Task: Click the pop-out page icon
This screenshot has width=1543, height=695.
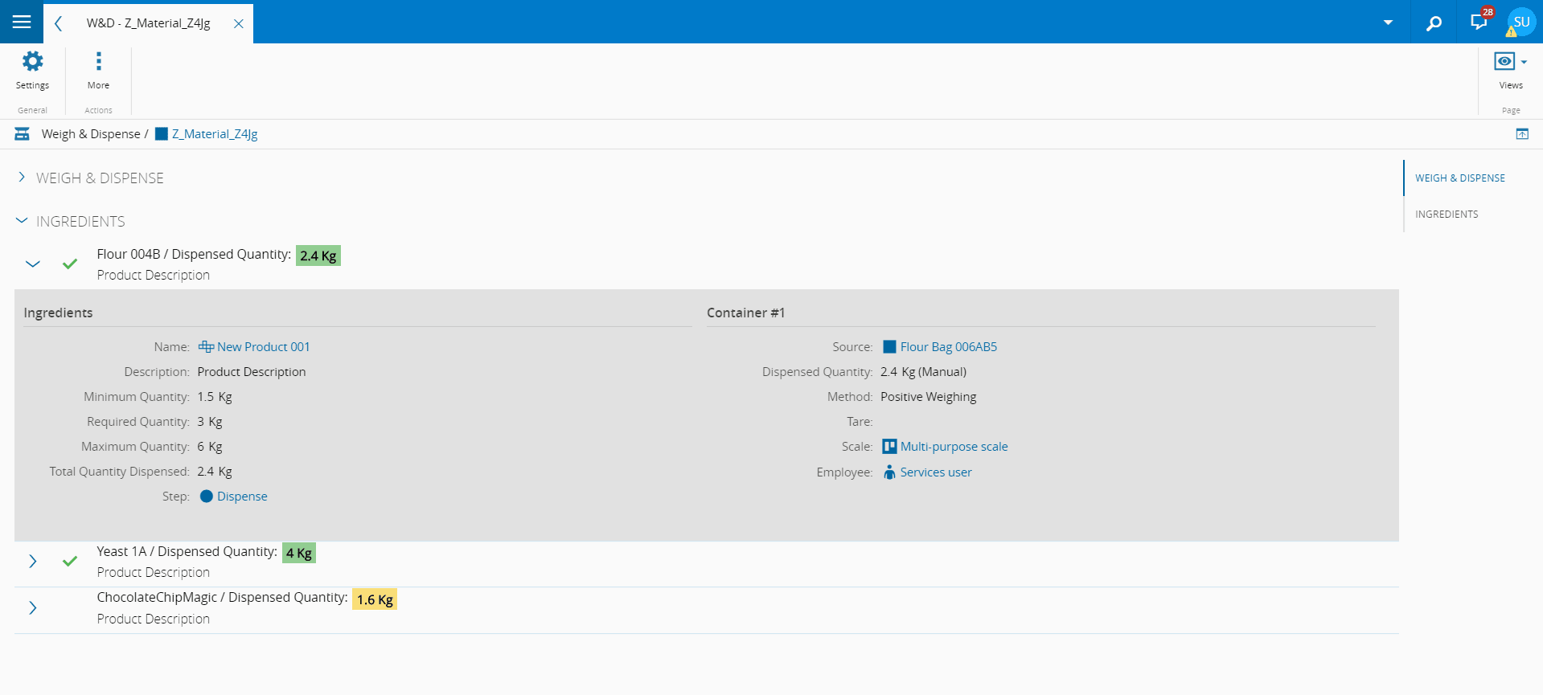Action: tap(1522, 134)
